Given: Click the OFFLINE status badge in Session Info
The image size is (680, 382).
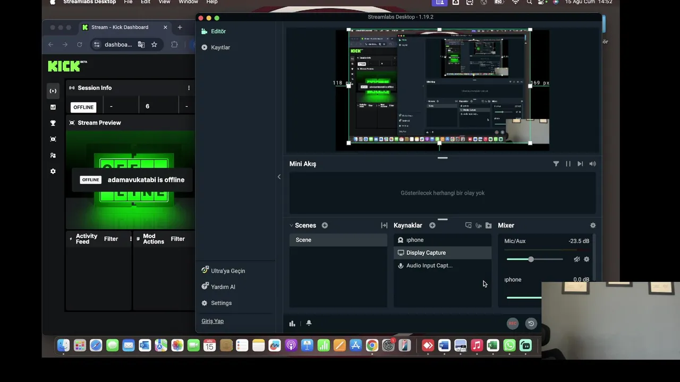Looking at the screenshot, I should [x=83, y=107].
